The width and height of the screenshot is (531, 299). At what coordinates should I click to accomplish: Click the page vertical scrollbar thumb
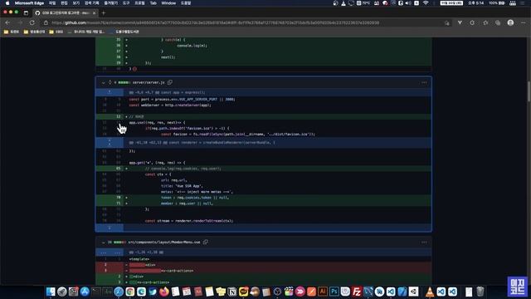[x=529, y=91]
